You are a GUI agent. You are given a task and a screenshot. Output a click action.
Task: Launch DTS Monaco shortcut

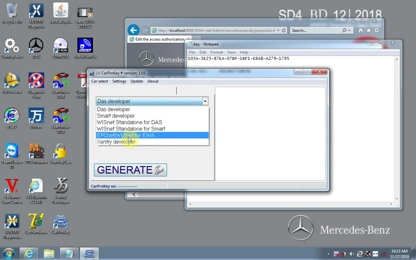tap(36, 153)
